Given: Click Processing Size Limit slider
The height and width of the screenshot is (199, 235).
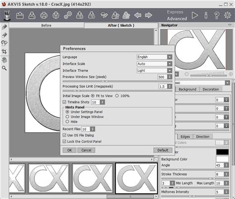Looking at the screenshot, I should pos(117,91).
